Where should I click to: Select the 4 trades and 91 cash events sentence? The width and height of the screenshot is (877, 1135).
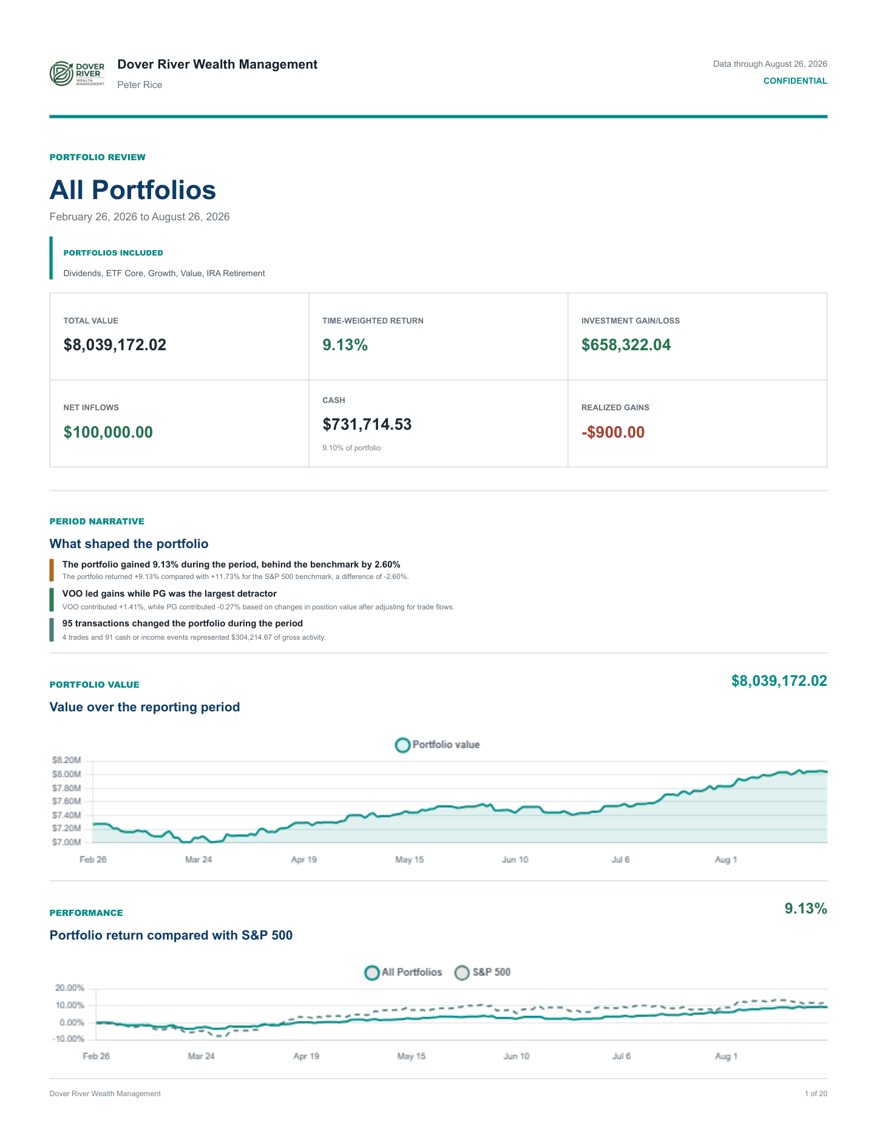pyautogui.click(x=194, y=637)
